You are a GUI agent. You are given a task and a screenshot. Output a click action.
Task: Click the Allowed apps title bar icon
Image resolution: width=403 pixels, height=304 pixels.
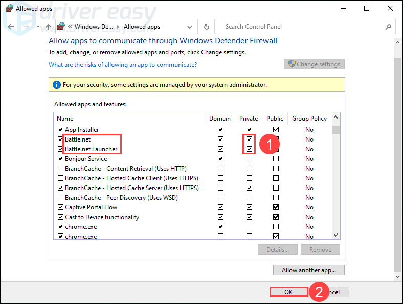tap(9, 8)
